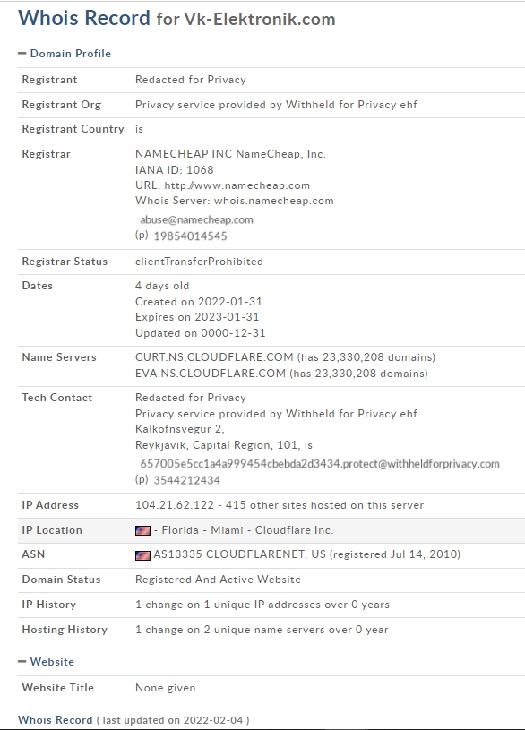Open Hosting History name servers entry

coord(262,630)
